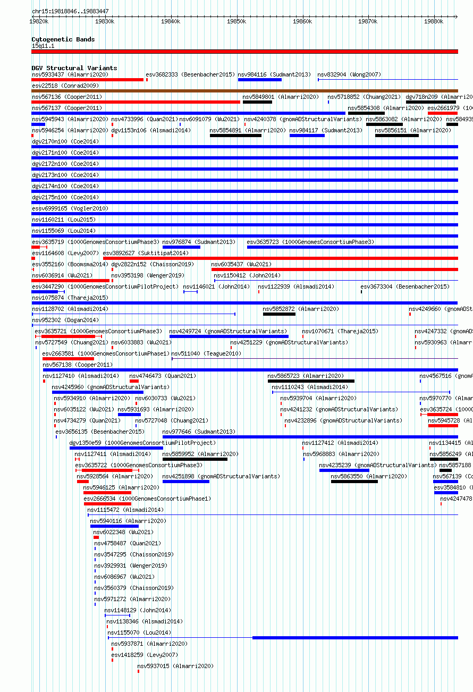Image resolution: width=473 pixels, height=692 pixels.
Task: Open variant nsv5933437 (Almarri2020) label
Action: tap(70, 74)
